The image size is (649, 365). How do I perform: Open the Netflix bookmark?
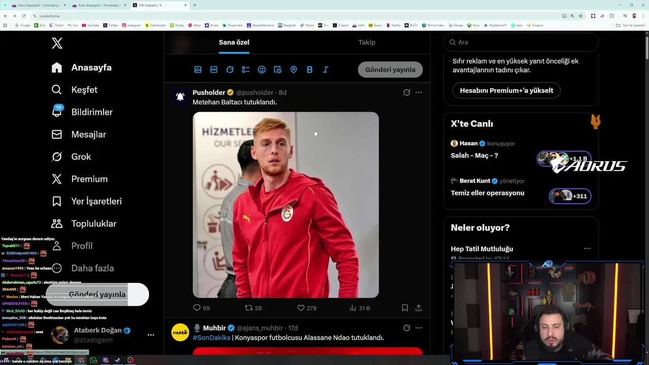pyautogui.click(x=393, y=25)
